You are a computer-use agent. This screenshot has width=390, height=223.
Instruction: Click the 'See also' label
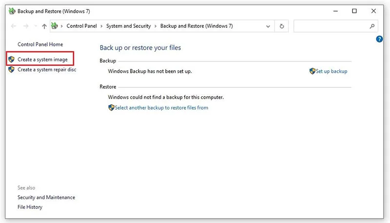click(26, 188)
